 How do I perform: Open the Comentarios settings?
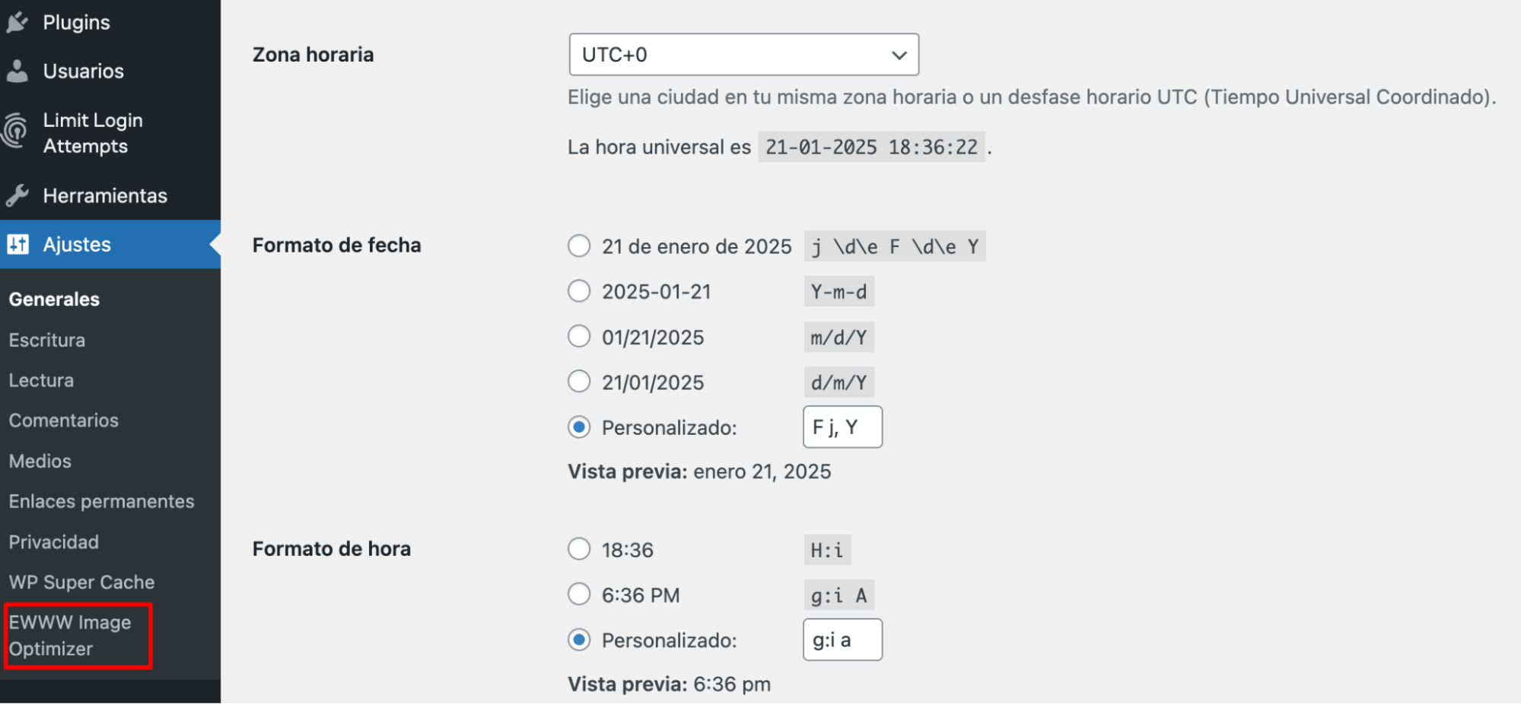tap(63, 420)
